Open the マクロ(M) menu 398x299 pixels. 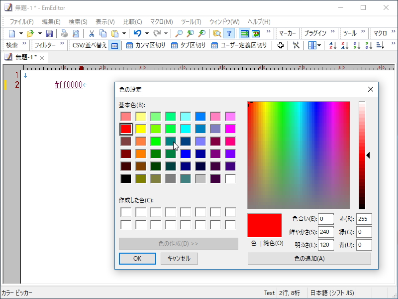click(x=161, y=22)
